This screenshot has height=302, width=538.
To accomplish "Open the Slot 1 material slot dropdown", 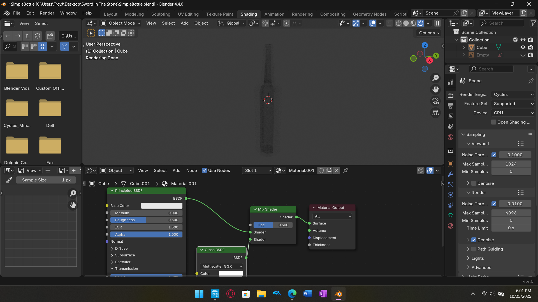I will 257,171.
